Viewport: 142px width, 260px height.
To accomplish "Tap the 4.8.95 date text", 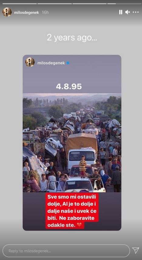I will pos(69,87).
